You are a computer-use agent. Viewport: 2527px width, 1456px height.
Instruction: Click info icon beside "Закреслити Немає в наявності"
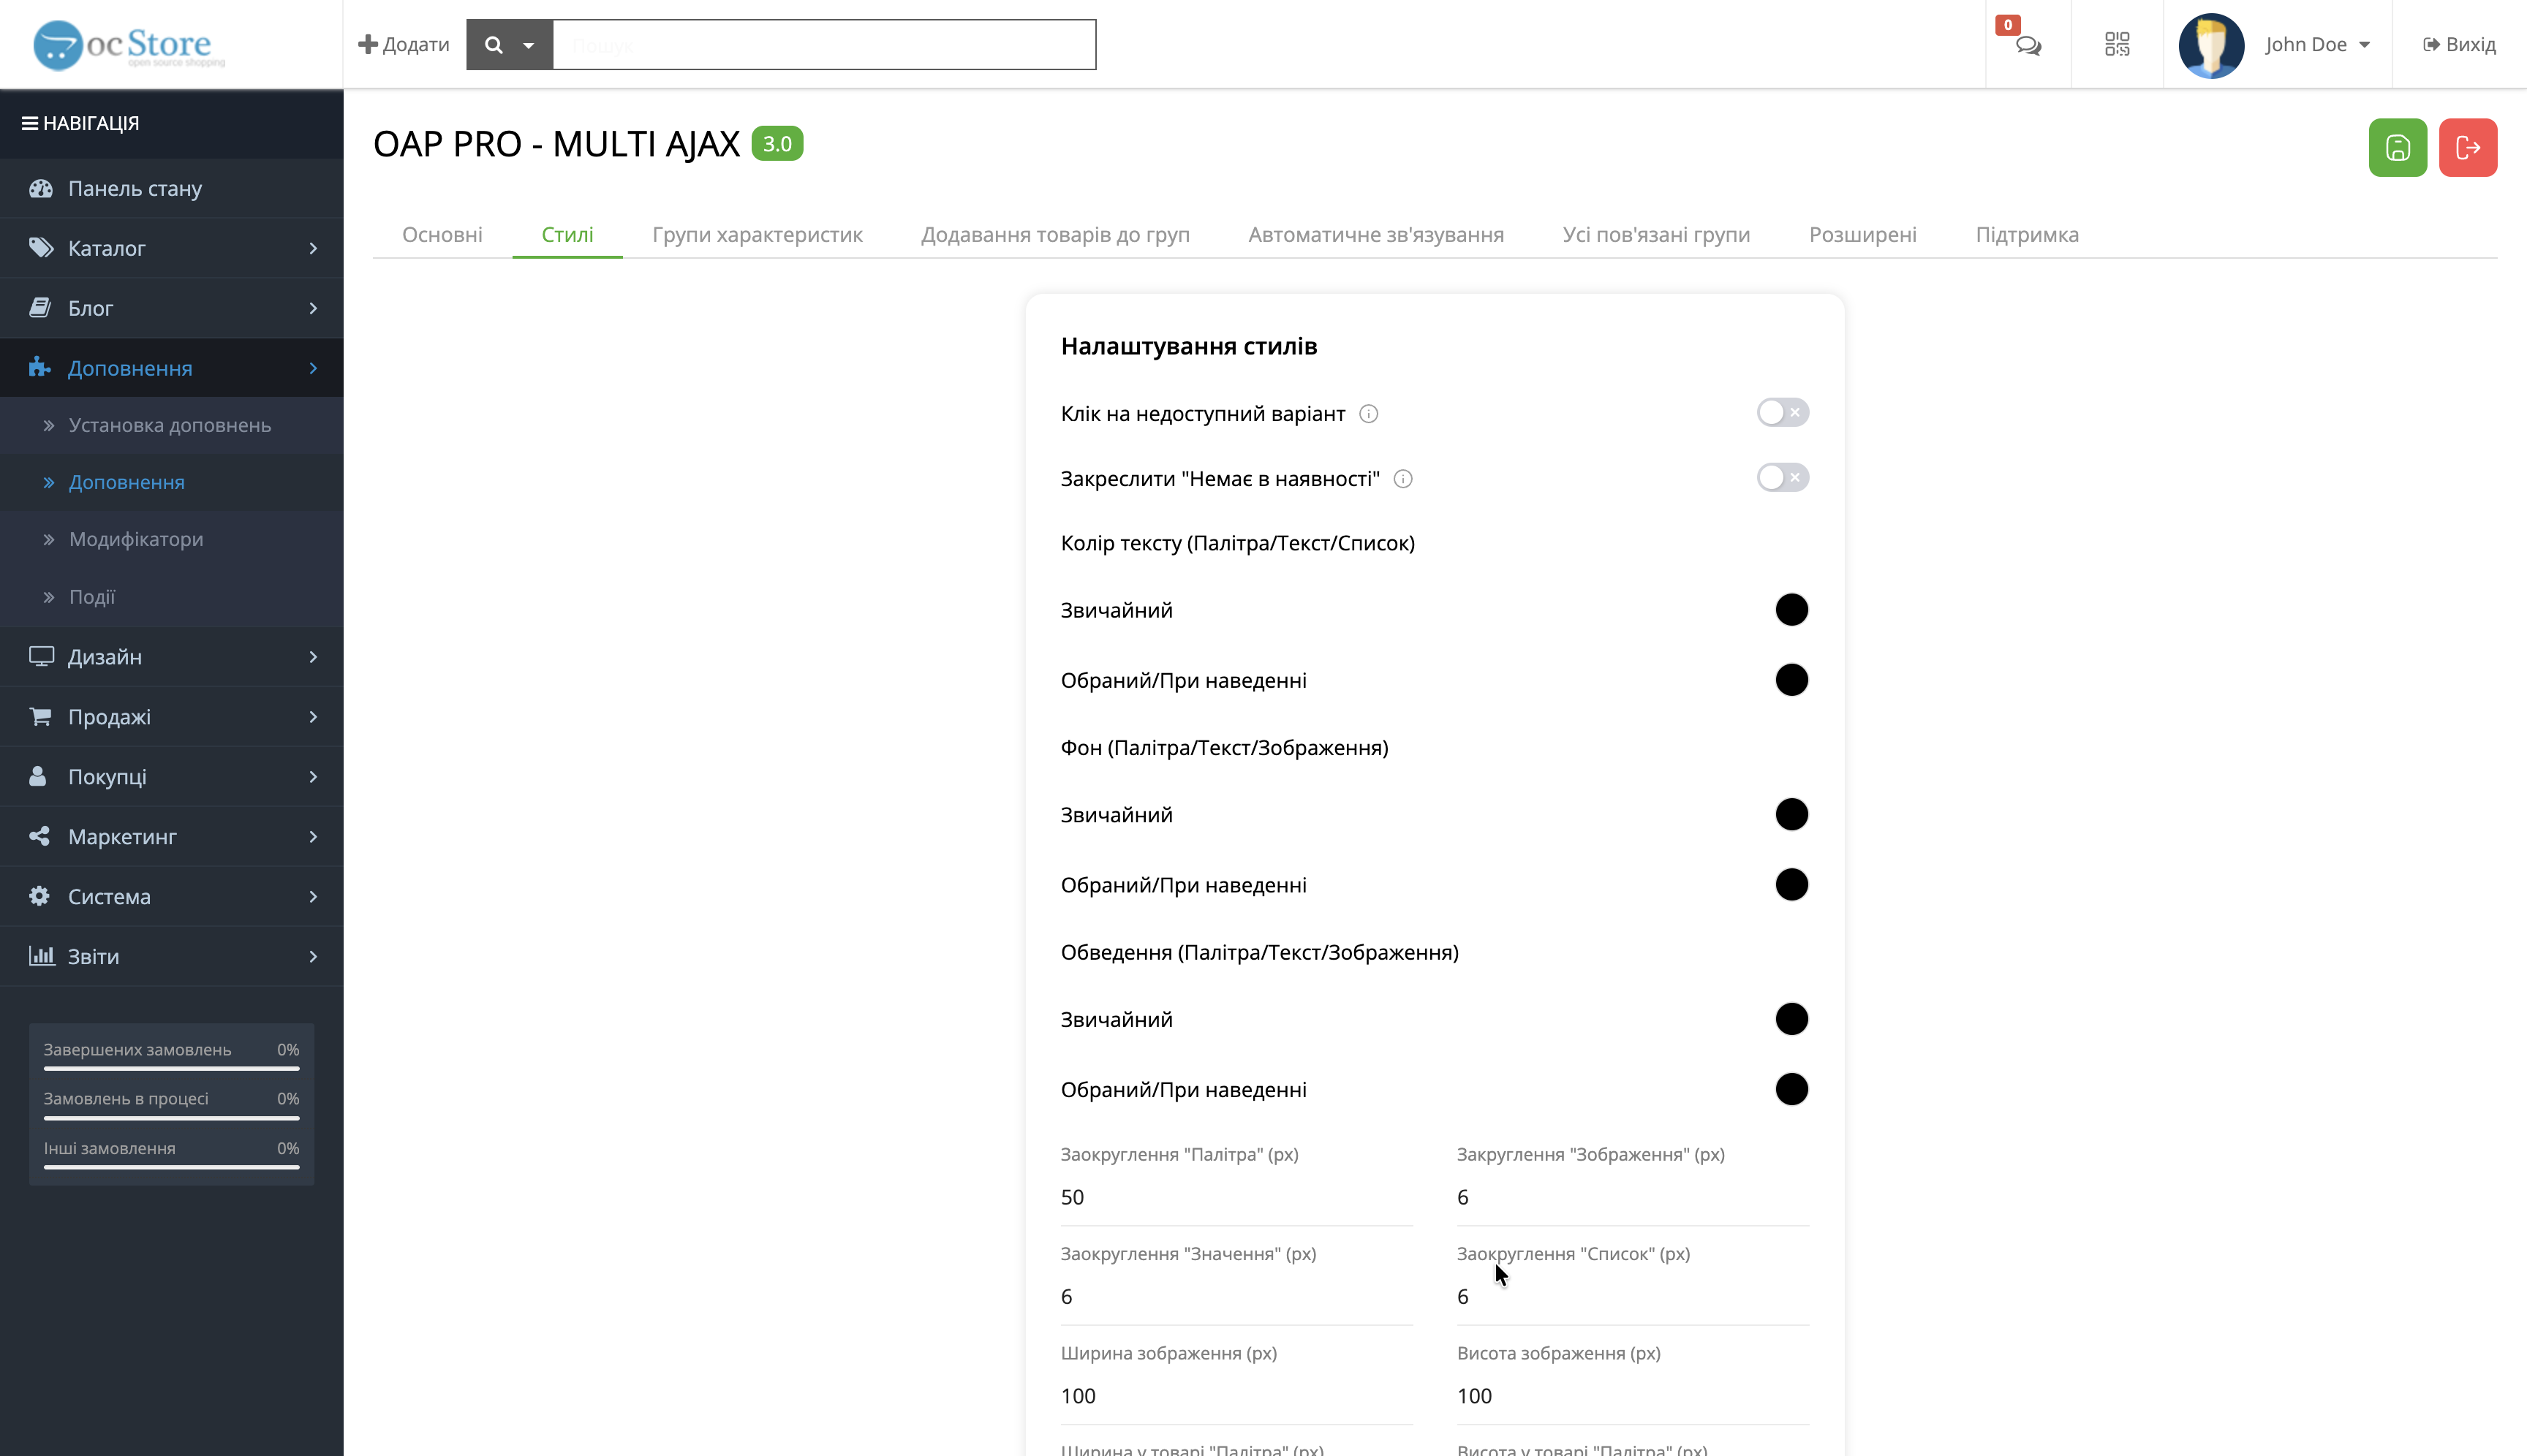(x=1402, y=479)
